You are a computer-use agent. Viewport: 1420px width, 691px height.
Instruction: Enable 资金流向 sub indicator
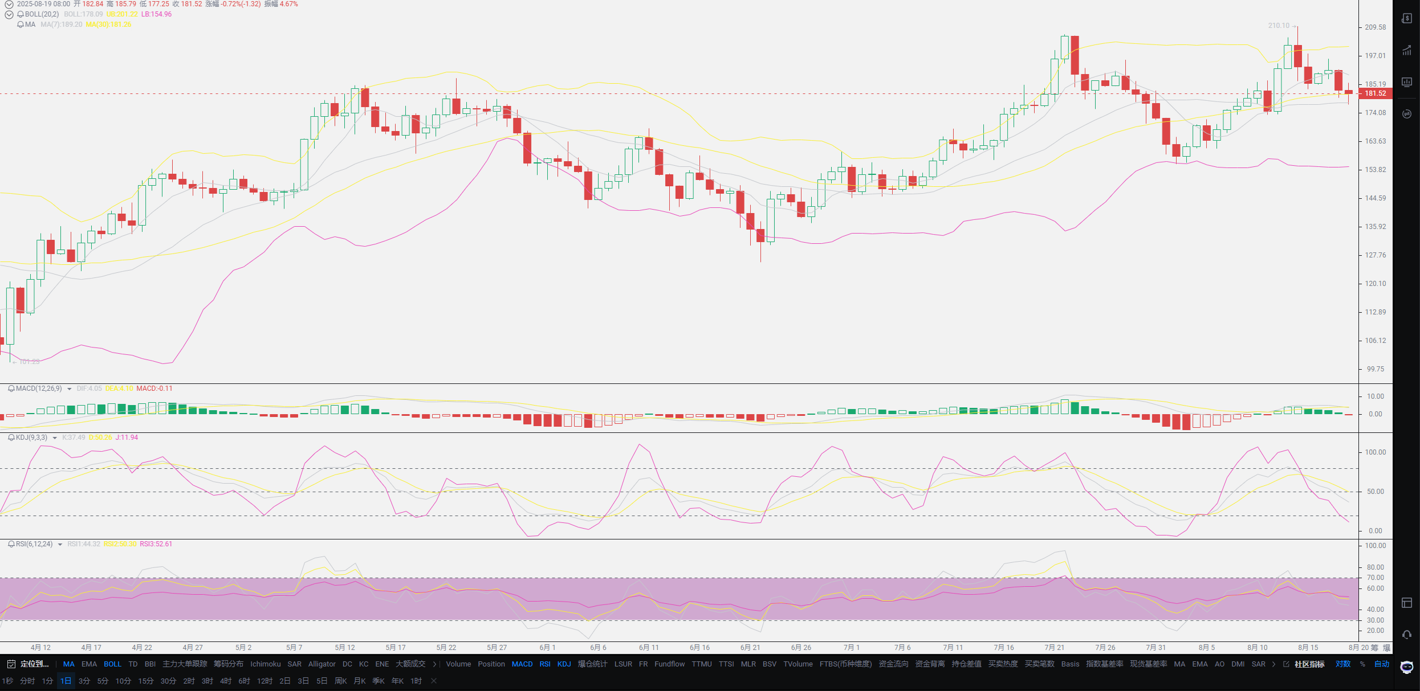tap(894, 664)
